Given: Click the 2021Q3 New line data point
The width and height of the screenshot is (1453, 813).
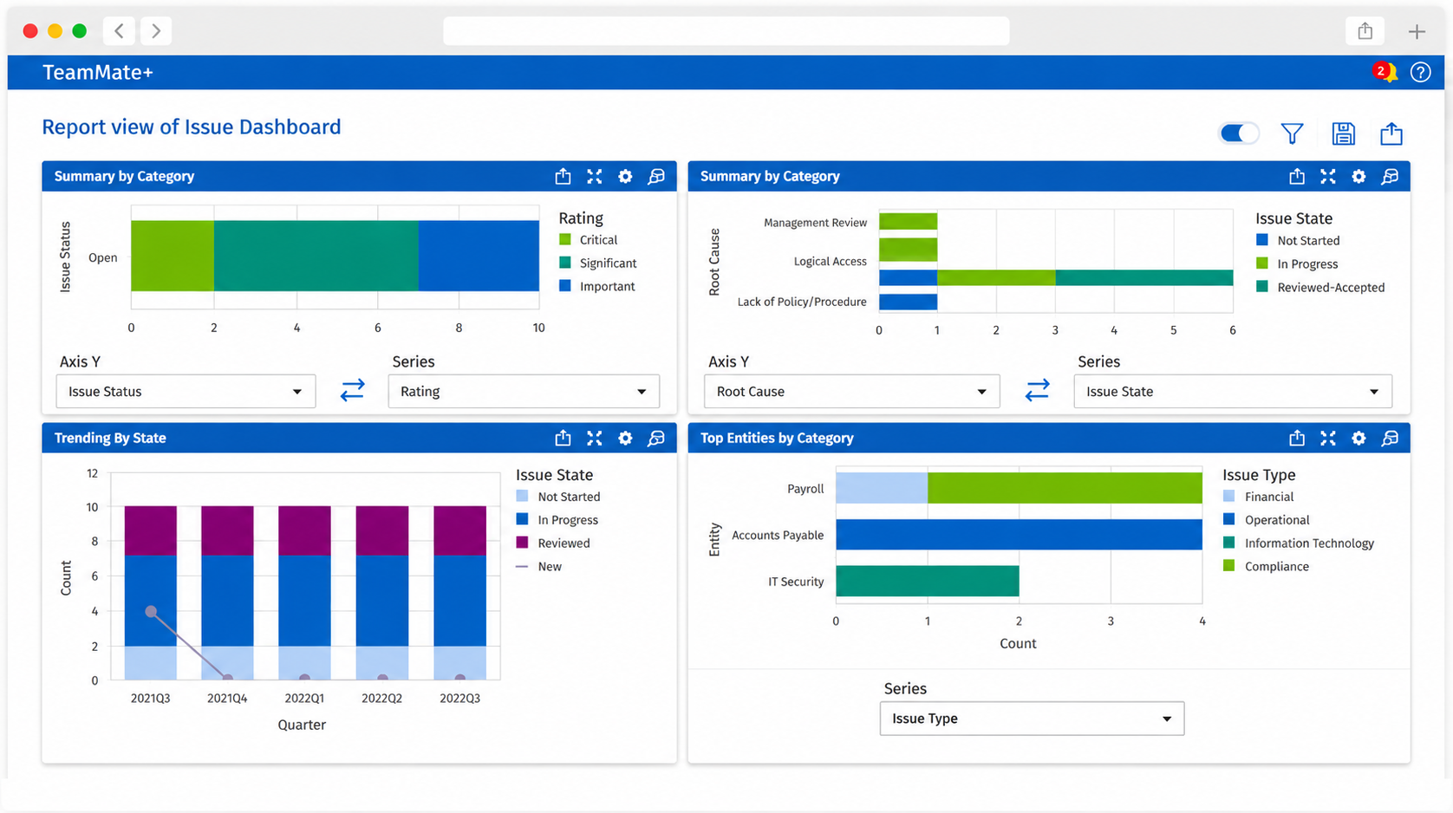Looking at the screenshot, I should pyautogui.click(x=152, y=611).
